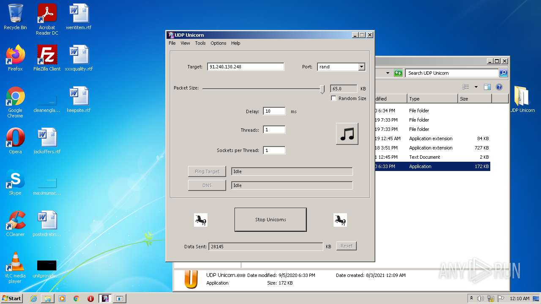Sort by Type column header
Screen dimensions: 541x304
(432, 99)
